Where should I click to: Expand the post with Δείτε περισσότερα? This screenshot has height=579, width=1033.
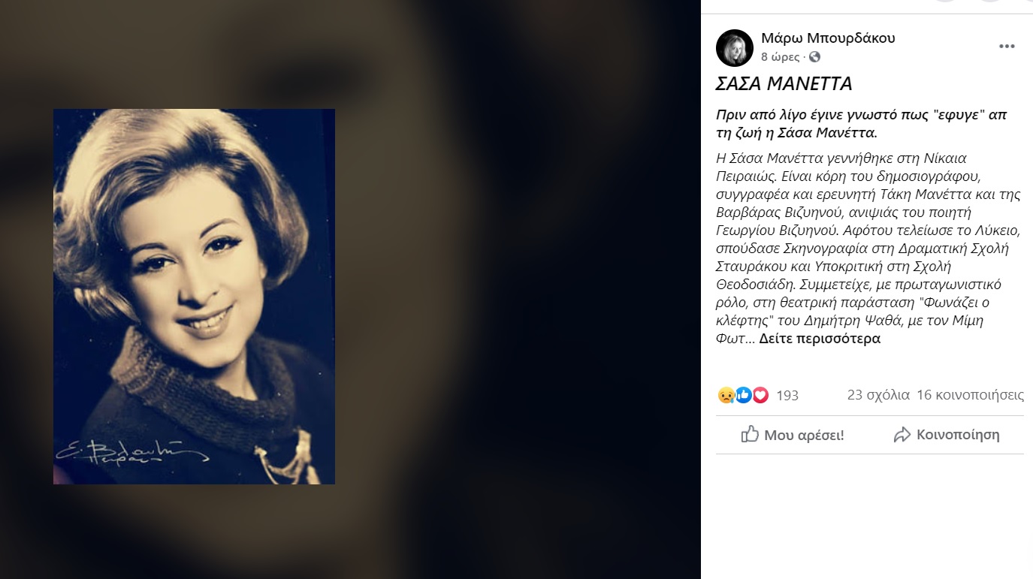click(820, 339)
